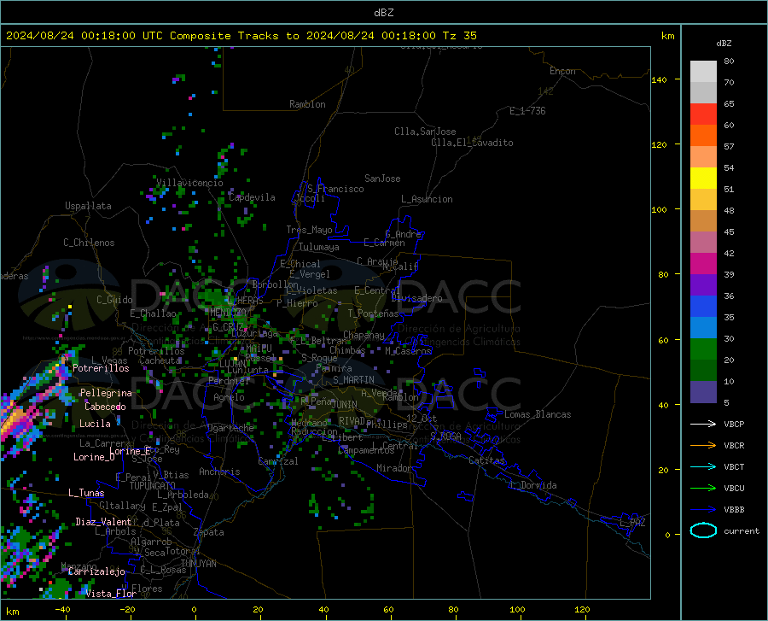
Task: Click the Ramblon label near top
Action: [x=307, y=104]
